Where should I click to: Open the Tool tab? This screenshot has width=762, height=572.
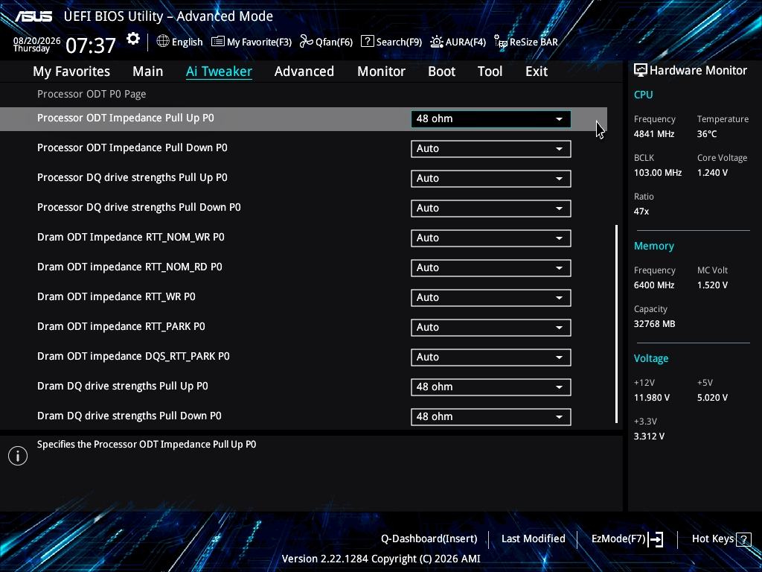pos(490,71)
